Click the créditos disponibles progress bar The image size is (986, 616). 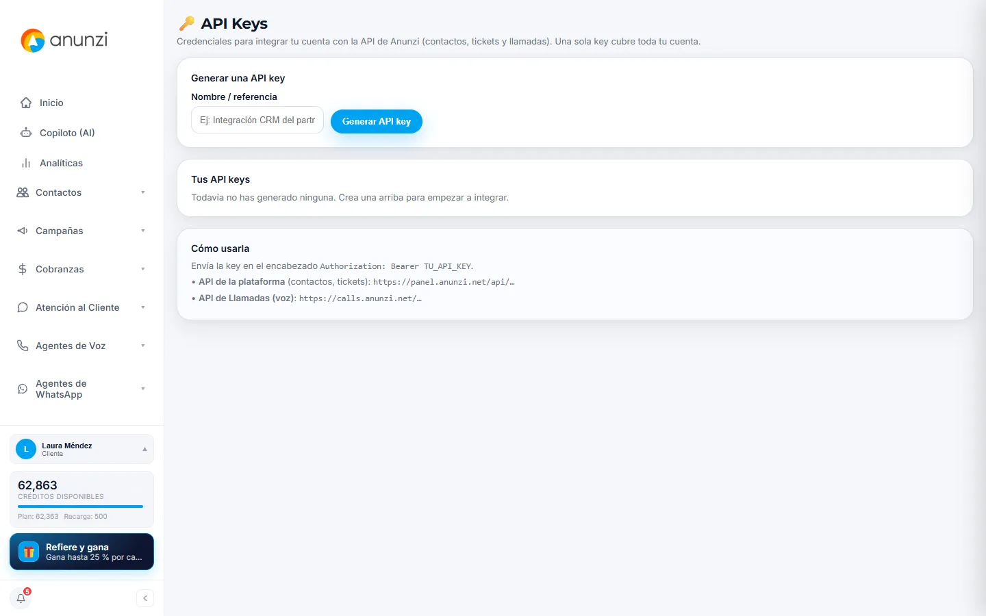tap(81, 506)
